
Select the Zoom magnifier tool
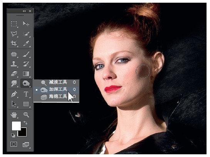click(x=26, y=115)
